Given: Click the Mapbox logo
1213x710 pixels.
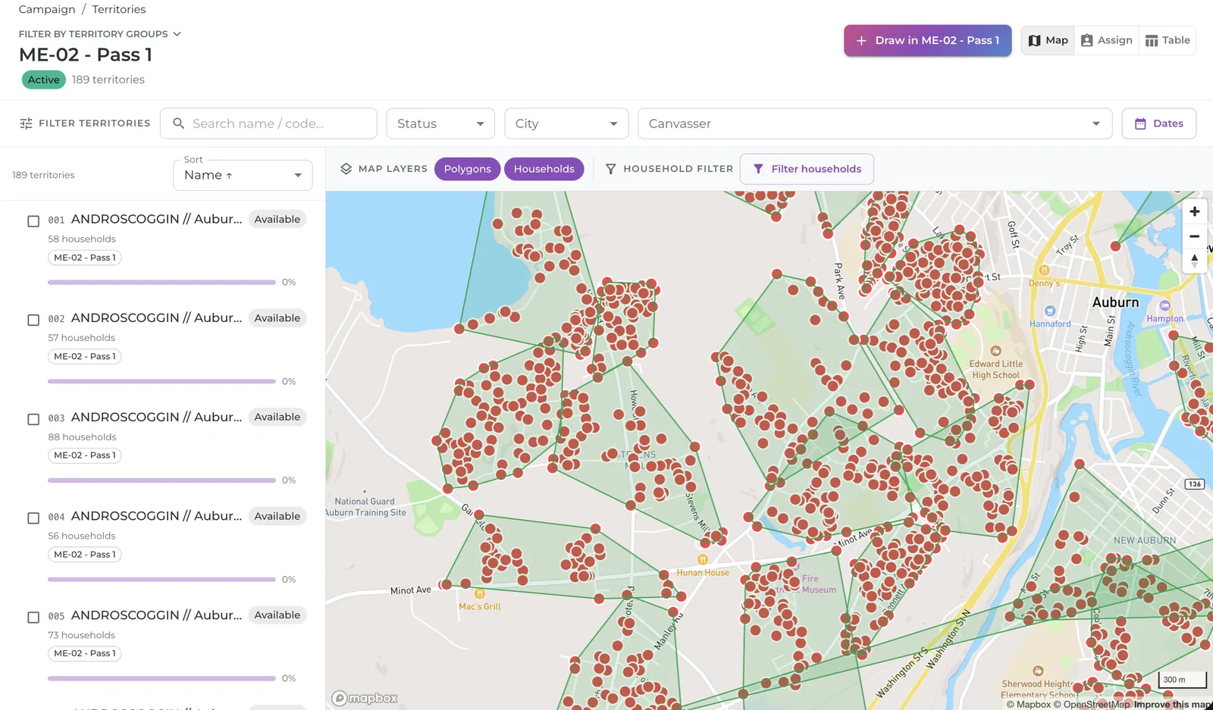Looking at the screenshot, I should (365, 698).
